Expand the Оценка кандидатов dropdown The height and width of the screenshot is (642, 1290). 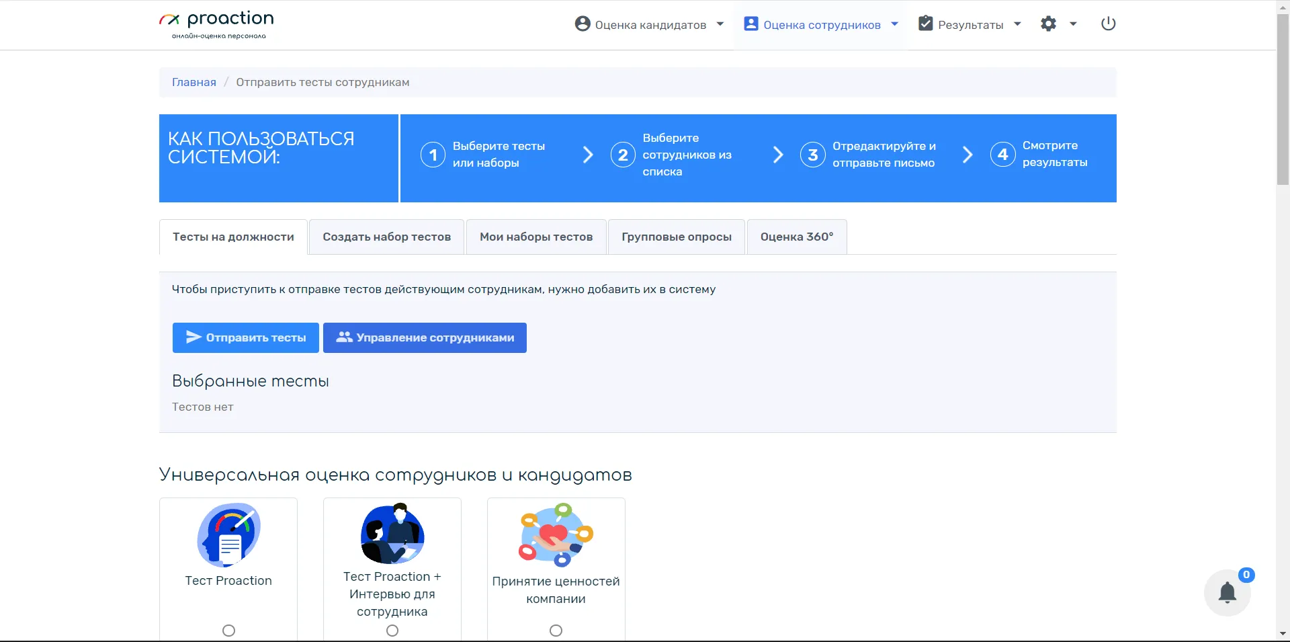tap(650, 25)
